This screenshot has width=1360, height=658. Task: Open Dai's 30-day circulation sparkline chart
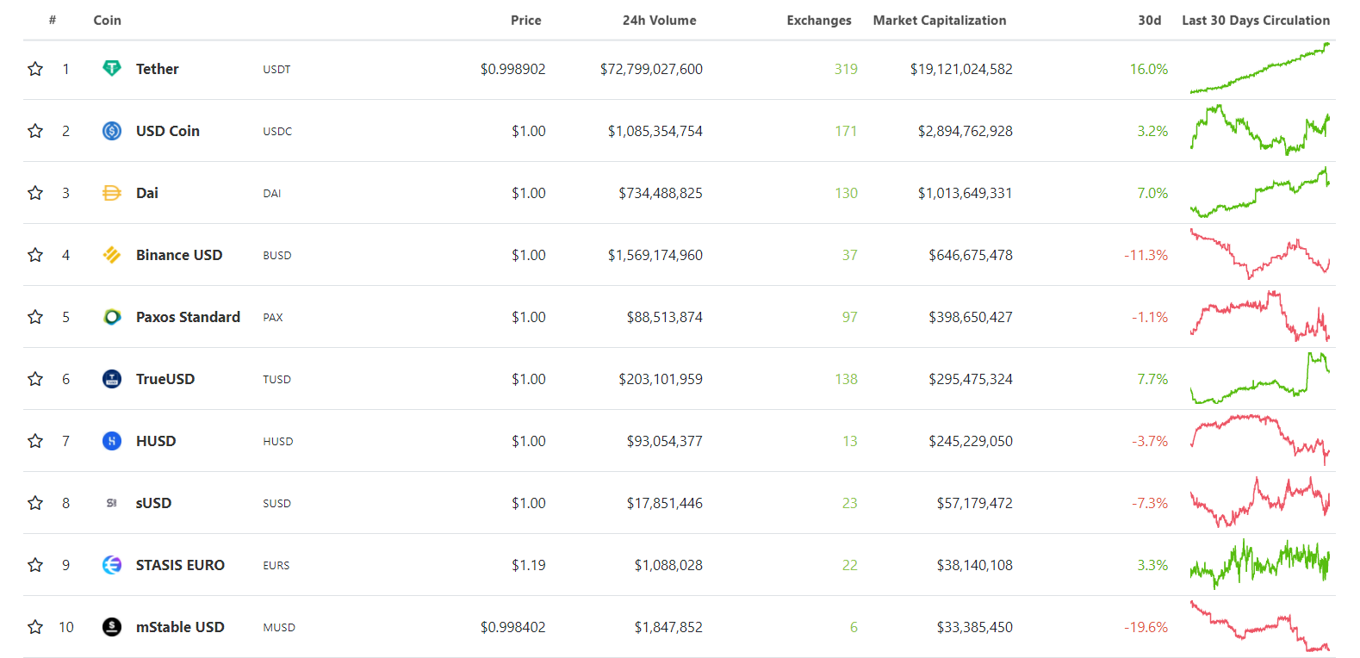(x=1259, y=193)
